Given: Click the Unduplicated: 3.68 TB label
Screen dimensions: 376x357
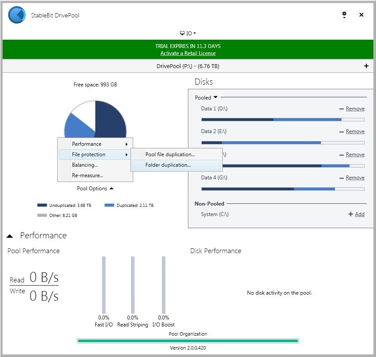Looking at the screenshot, I should pos(70,205).
